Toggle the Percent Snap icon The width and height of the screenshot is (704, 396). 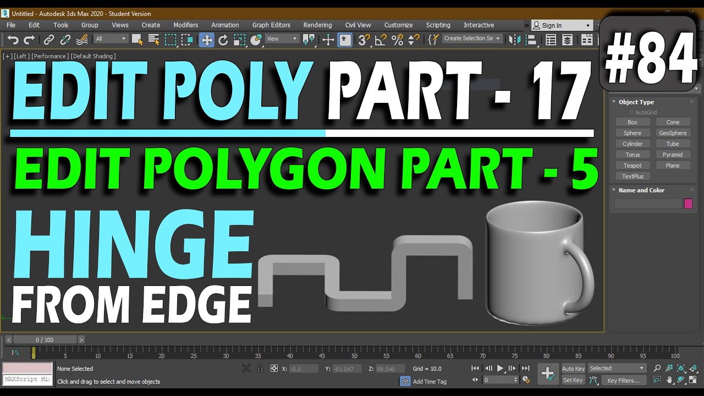pyautogui.click(x=397, y=40)
